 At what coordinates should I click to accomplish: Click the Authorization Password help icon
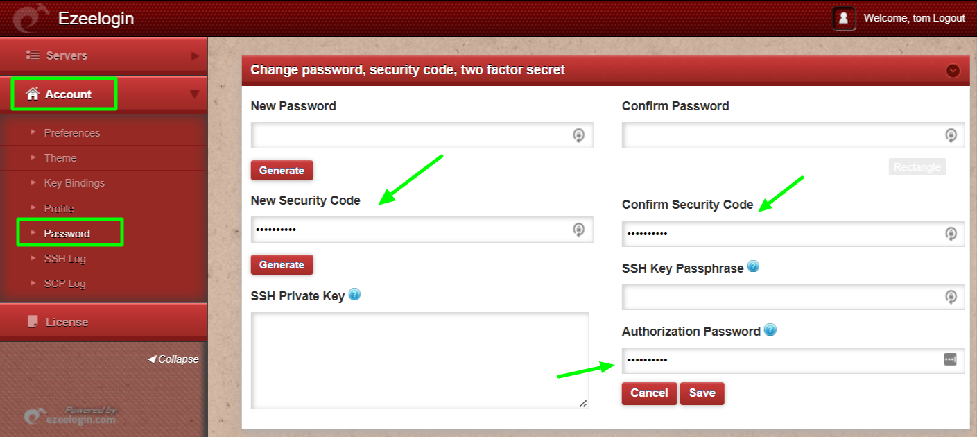click(770, 330)
